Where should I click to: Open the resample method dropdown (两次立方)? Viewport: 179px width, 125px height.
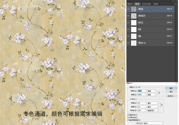point(150,123)
